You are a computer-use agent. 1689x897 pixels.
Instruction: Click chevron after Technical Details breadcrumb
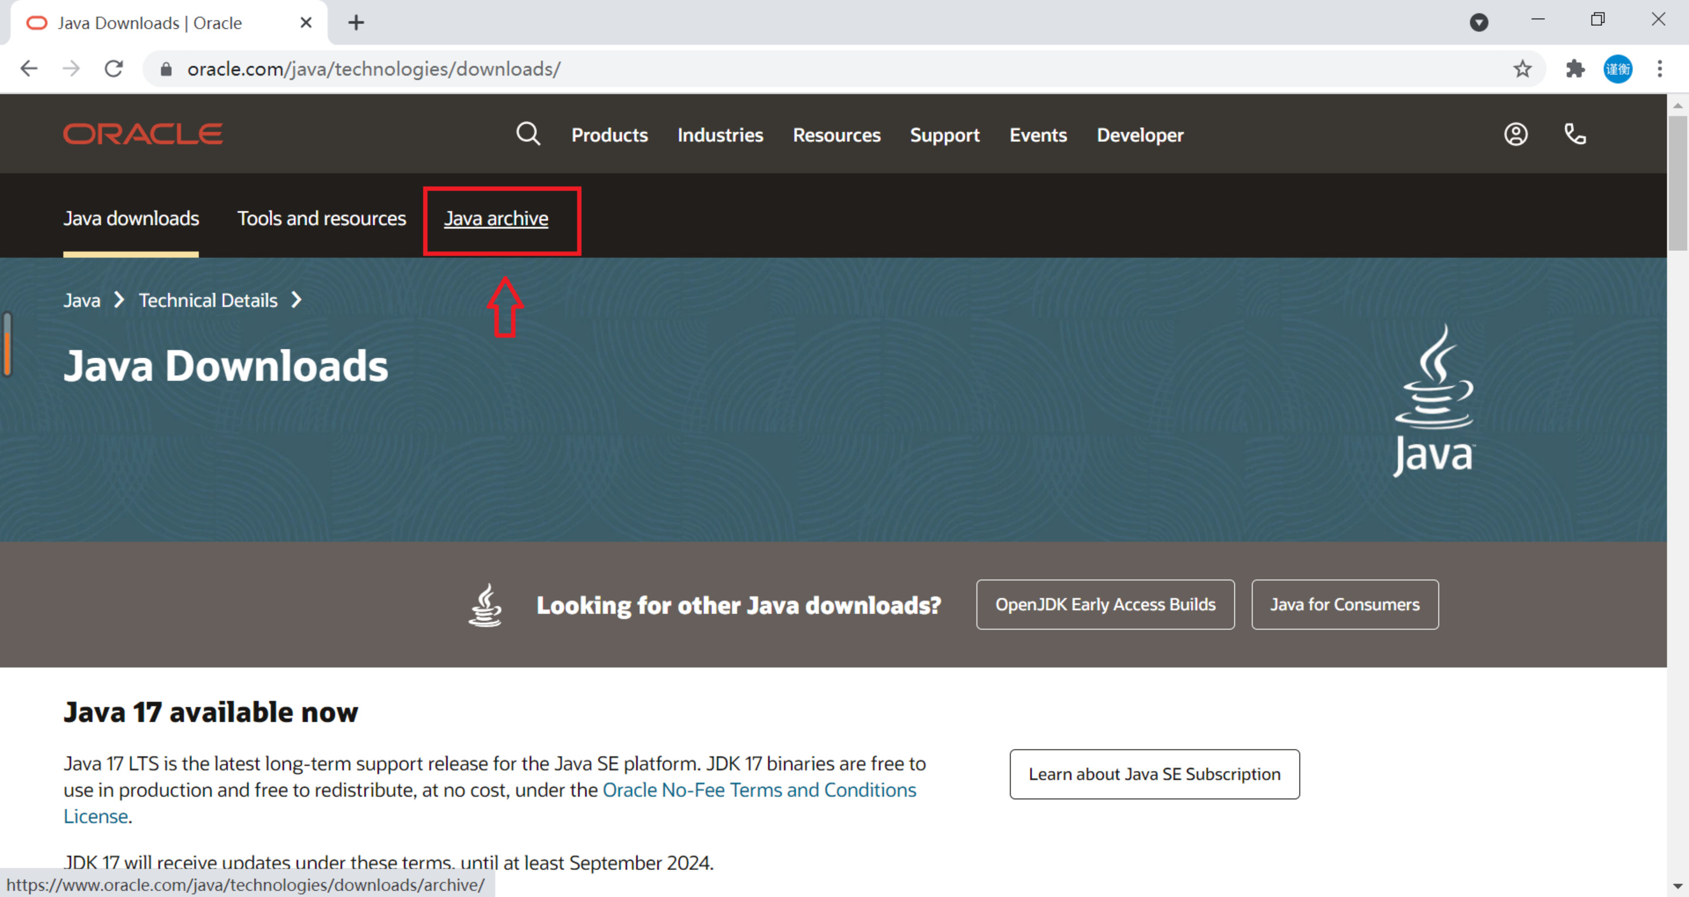pos(297,300)
